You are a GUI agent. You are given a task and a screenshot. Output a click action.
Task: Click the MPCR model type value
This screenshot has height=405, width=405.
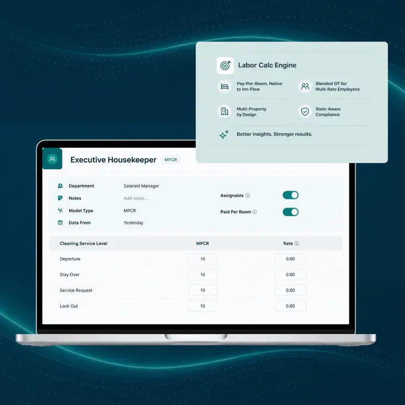pos(130,210)
